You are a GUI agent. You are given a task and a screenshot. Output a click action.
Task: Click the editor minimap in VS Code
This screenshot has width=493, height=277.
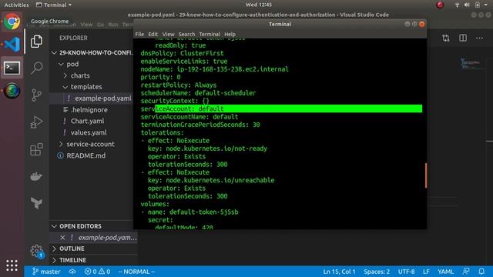(471, 63)
